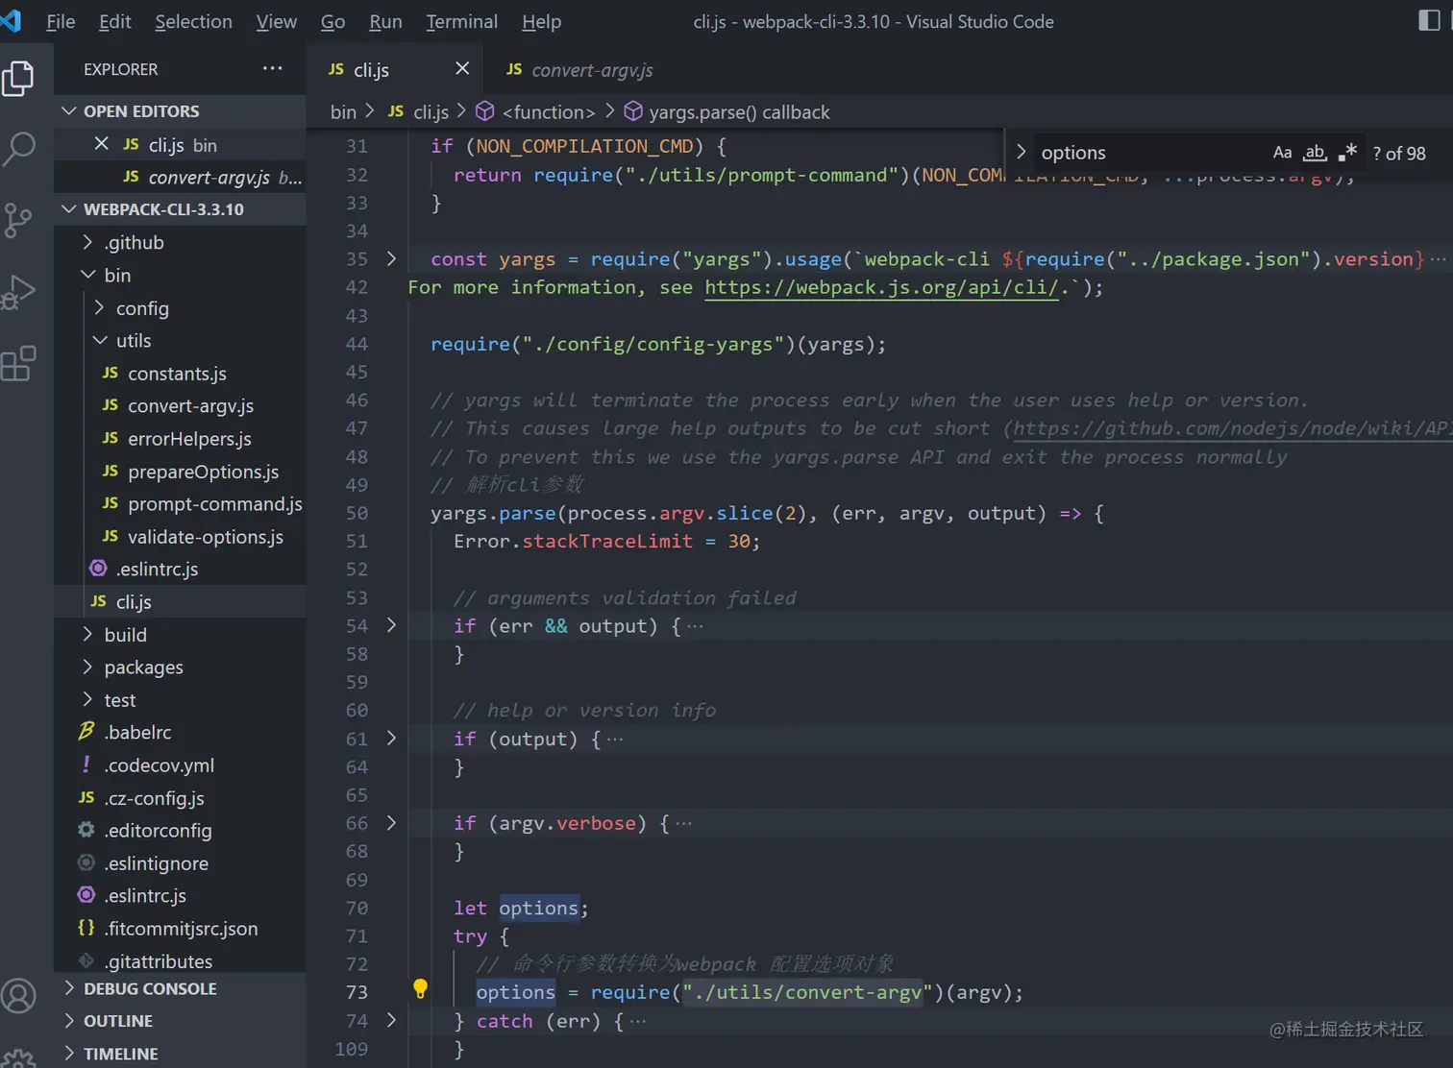Open Run and Debug view
The image size is (1453, 1068).
coord(19,292)
